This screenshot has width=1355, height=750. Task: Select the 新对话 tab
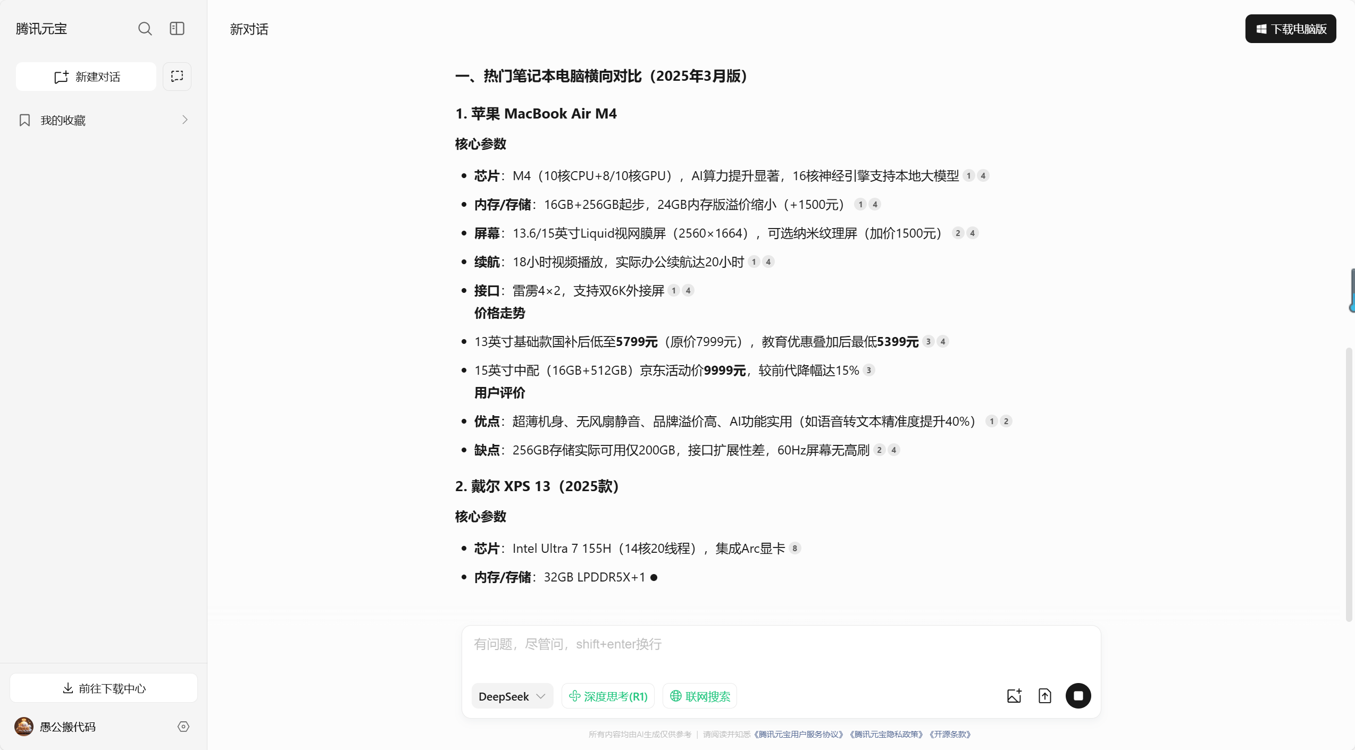click(x=248, y=29)
